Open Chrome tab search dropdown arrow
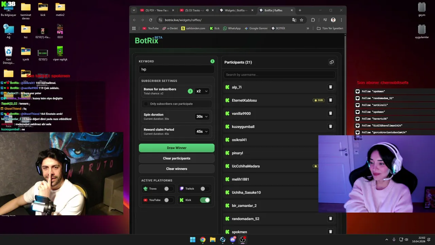Image resolution: width=435 pixels, height=245 pixels. tap(134, 10)
